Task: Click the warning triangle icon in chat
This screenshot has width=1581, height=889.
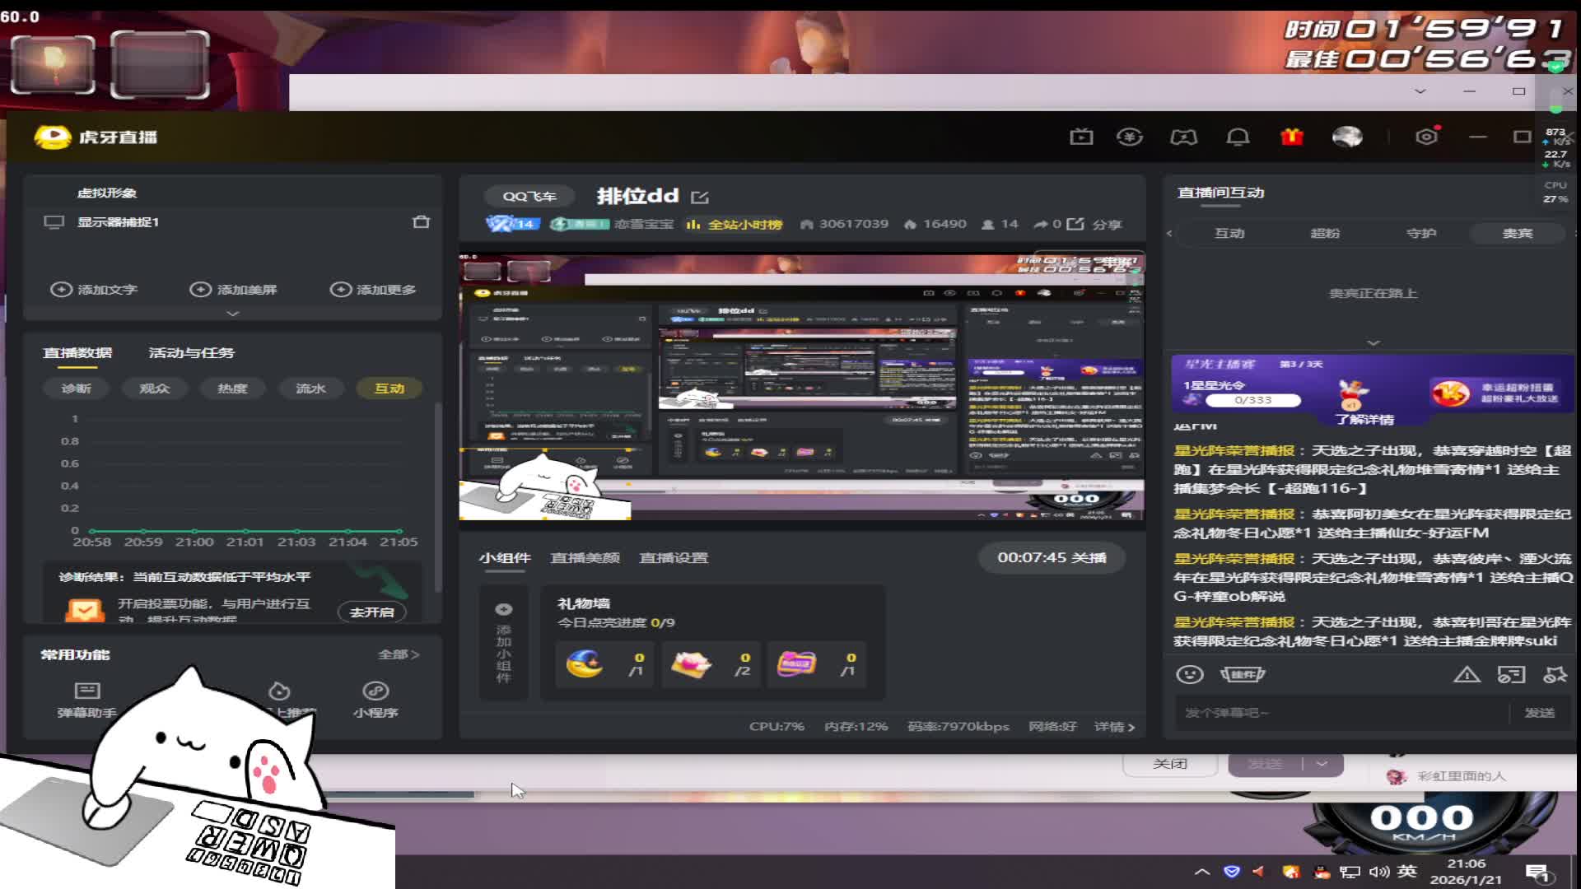Action: (x=1467, y=675)
